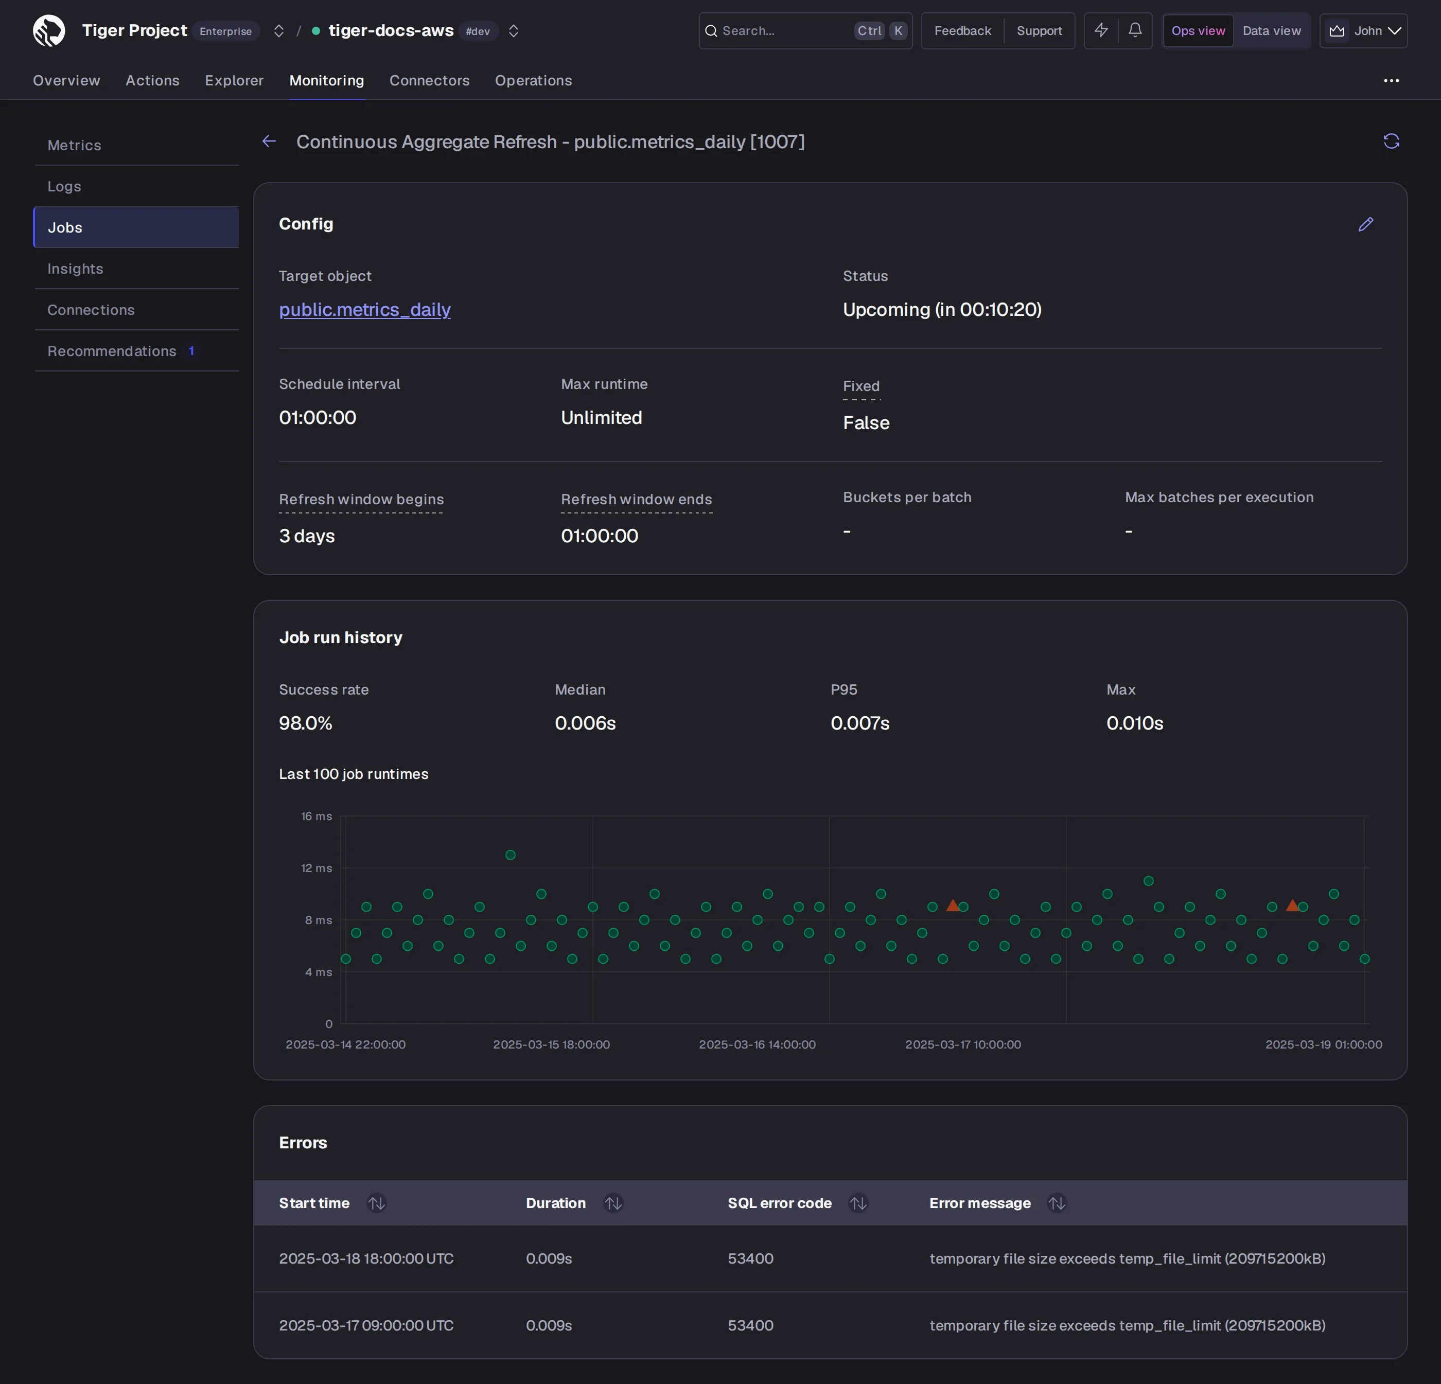Open the three-dot more options menu

pyautogui.click(x=1391, y=80)
